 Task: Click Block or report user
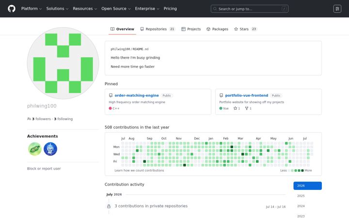click(x=44, y=169)
